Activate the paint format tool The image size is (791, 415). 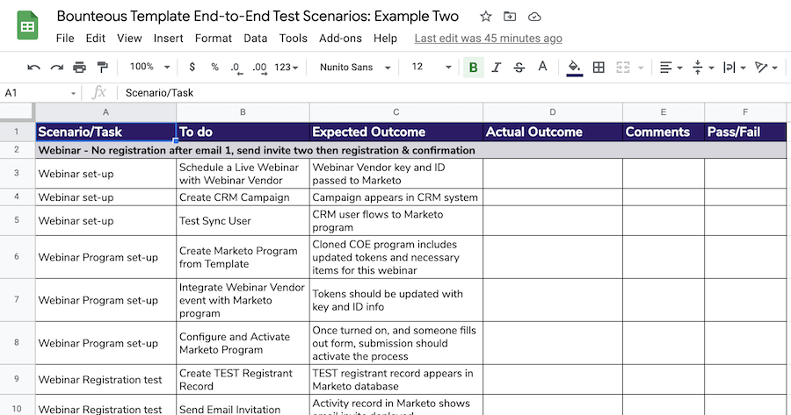point(103,67)
